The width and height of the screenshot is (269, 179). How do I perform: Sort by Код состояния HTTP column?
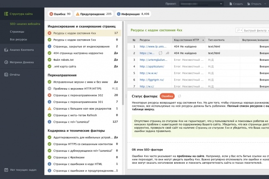click(189, 40)
